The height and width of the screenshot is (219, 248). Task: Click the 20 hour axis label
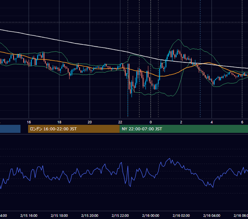coord(90,122)
